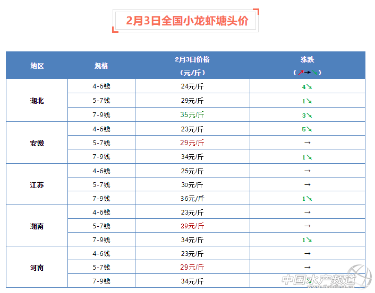Click the green 5 down-arrow for Anhui 4-6钱
This screenshot has width=375, height=293.
tap(307, 129)
